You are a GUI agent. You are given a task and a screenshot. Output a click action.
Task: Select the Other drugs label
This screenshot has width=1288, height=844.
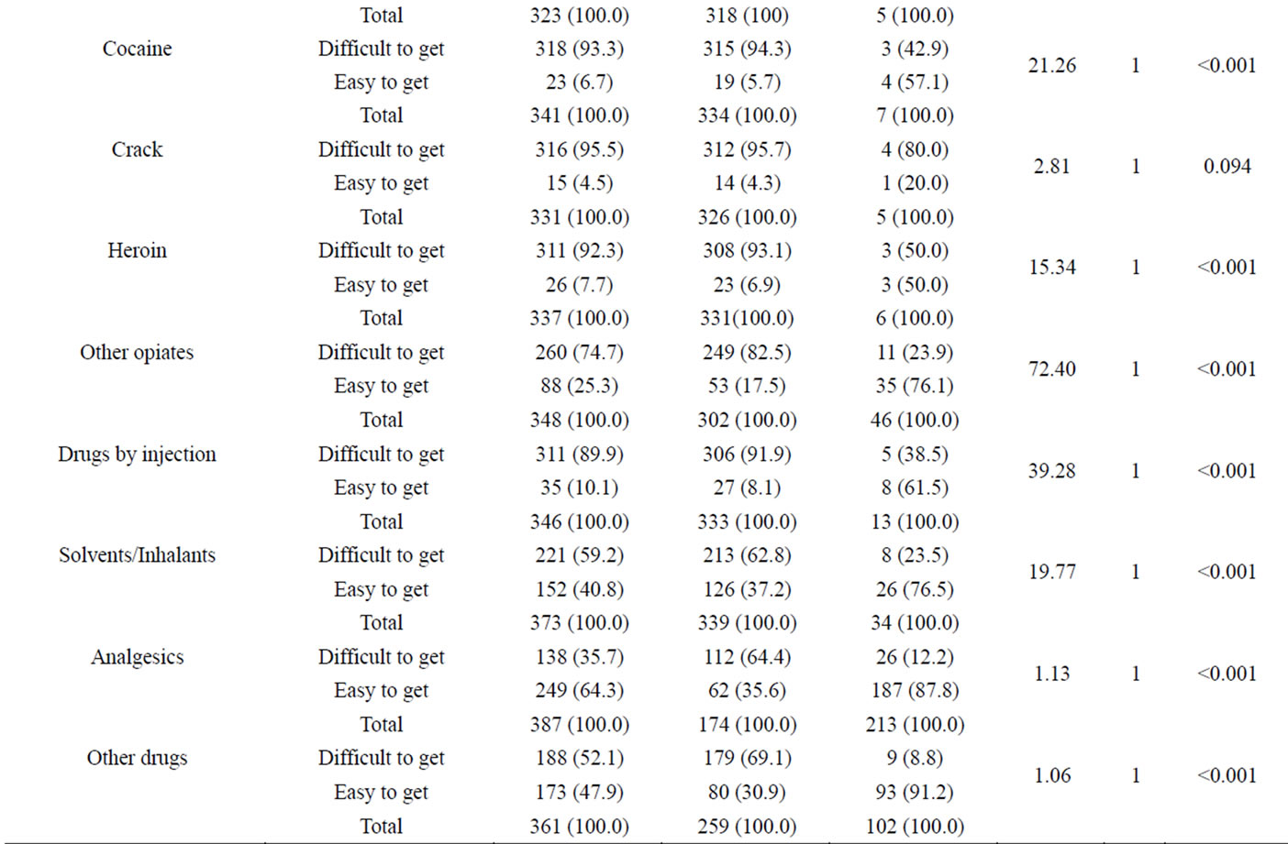coord(137,758)
